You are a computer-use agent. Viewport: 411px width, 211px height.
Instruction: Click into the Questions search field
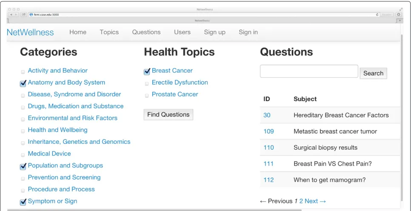pos(309,71)
